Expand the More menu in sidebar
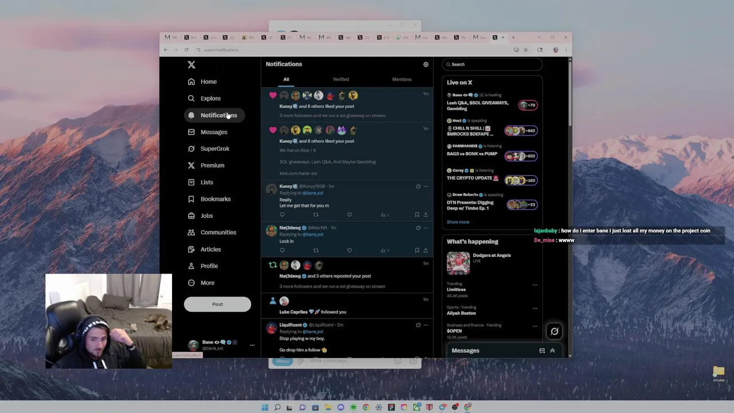 (201, 283)
